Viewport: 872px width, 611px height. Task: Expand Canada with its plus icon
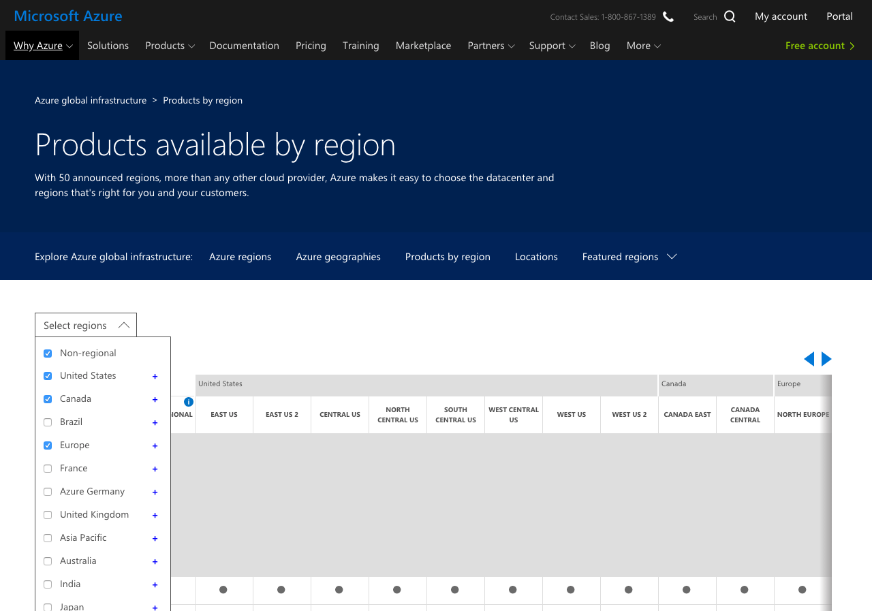[155, 399]
